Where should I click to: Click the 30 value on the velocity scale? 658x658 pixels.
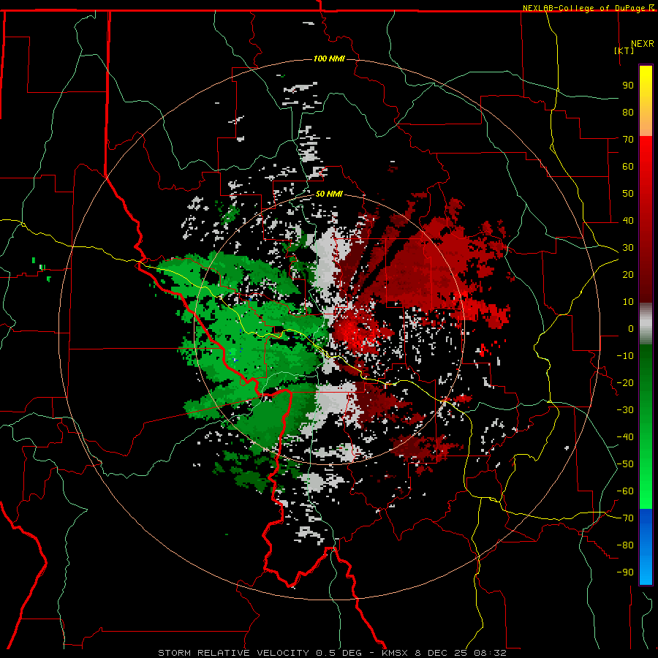point(628,248)
